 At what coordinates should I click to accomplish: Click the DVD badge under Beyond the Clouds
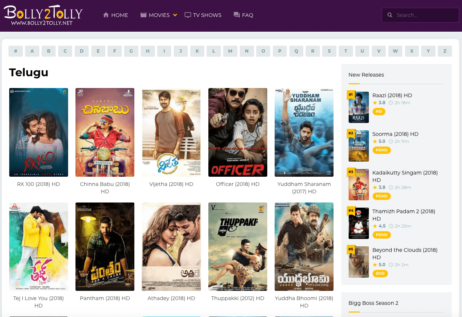pyautogui.click(x=380, y=274)
